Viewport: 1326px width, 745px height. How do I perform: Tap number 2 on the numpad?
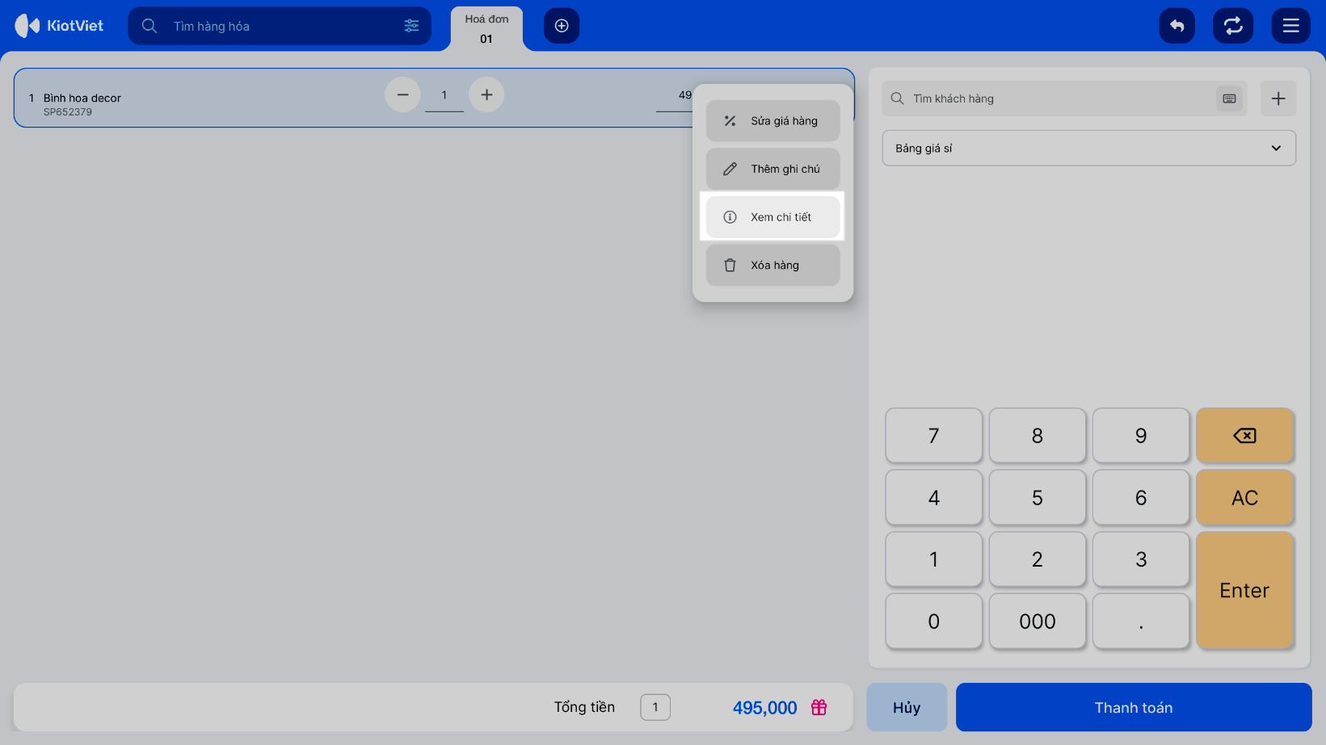point(1038,559)
